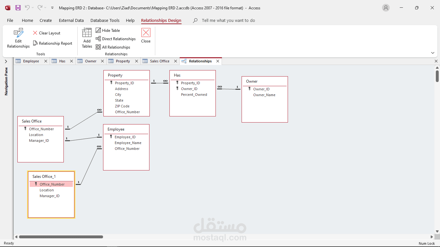Screen dimensions: 440x247
Task: Switch to the Create ribbon tab
Action: click(46, 20)
